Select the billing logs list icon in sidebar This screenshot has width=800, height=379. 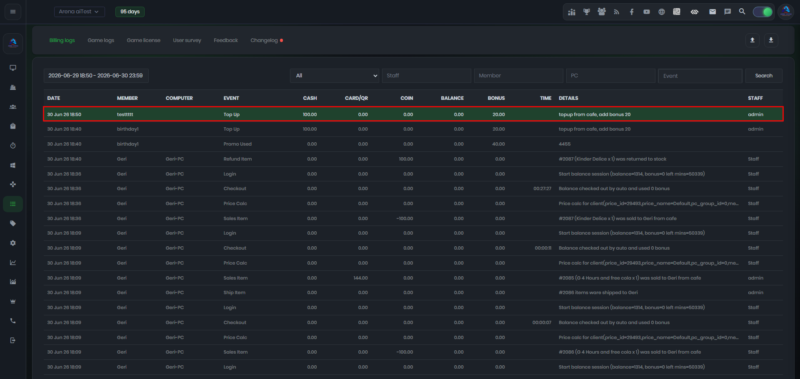point(13,204)
